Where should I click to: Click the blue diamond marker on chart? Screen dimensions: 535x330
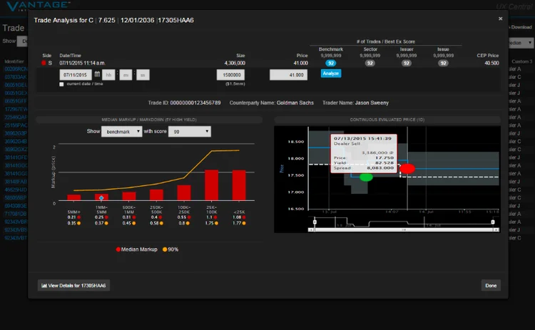click(101, 197)
